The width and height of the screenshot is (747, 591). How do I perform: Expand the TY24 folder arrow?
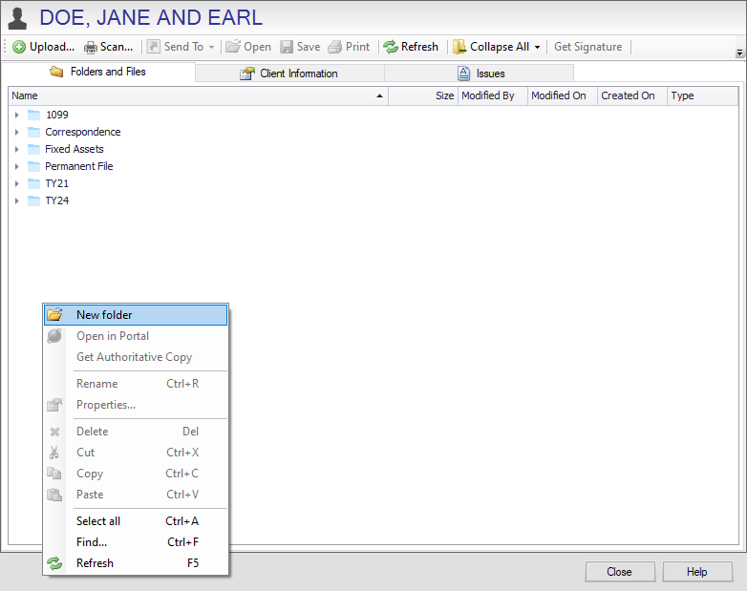click(16, 201)
